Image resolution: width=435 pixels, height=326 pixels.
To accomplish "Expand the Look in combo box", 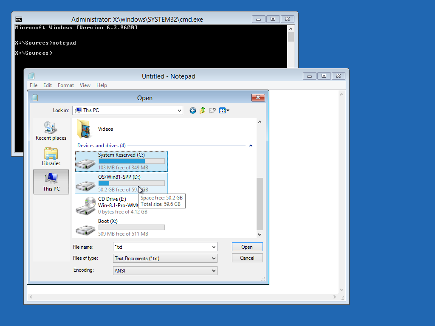I will (x=180, y=111).
